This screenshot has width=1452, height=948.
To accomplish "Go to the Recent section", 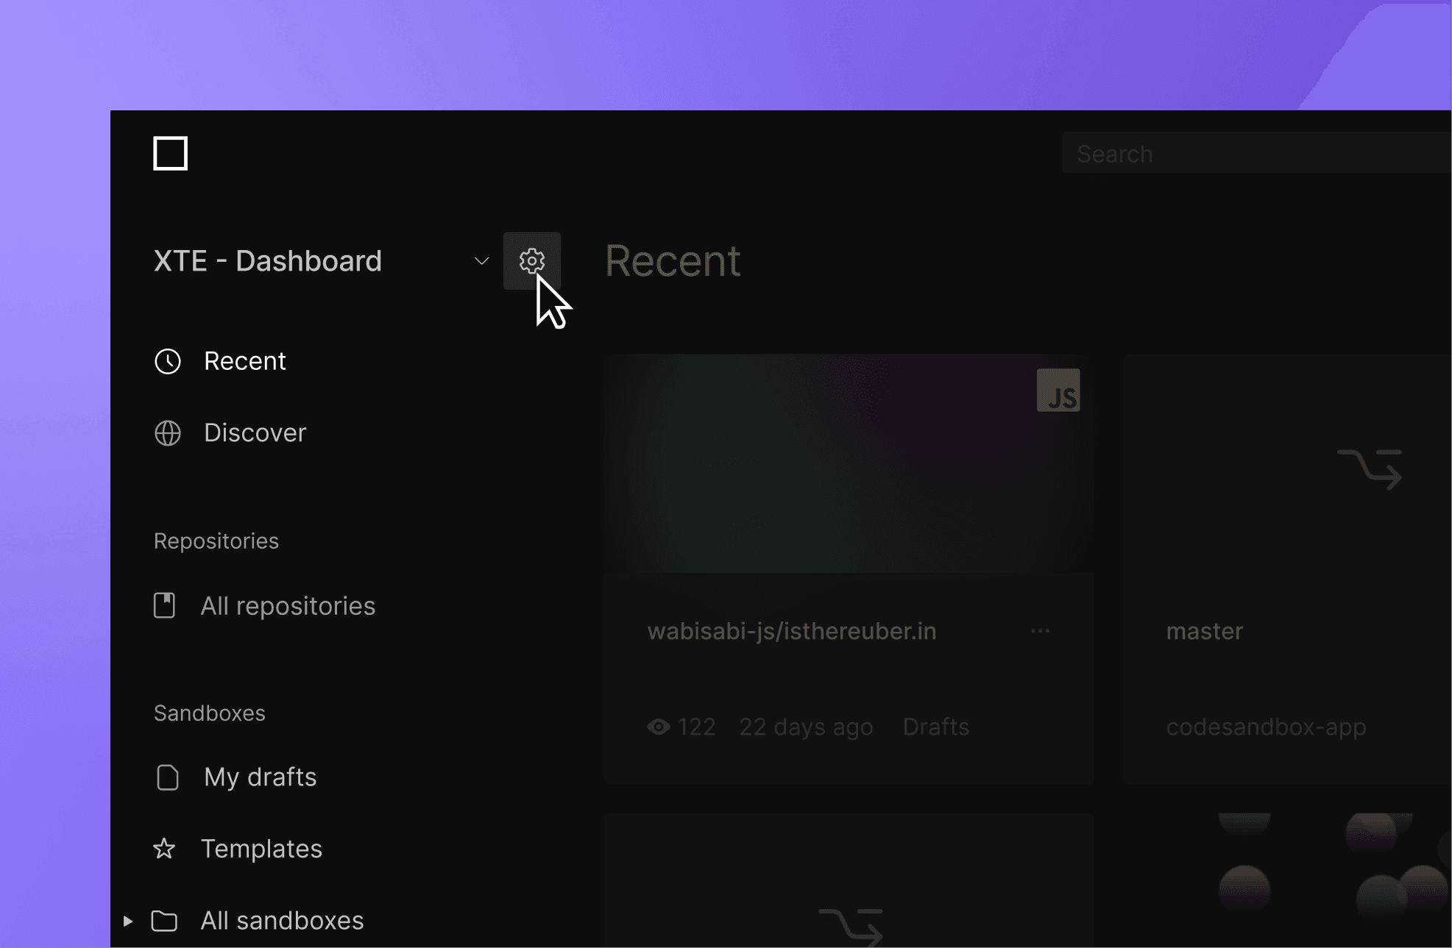I will click(245, 360).
